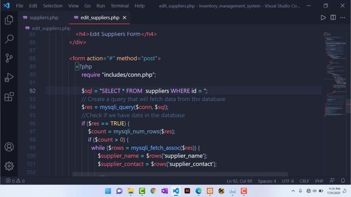Screen dimensions: 351x197
Task: Open the Run and Debug view
Action: (9, 78)
